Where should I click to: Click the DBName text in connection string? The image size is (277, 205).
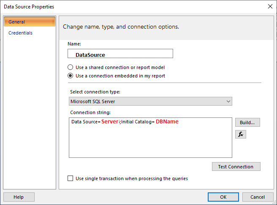[167, 122]
